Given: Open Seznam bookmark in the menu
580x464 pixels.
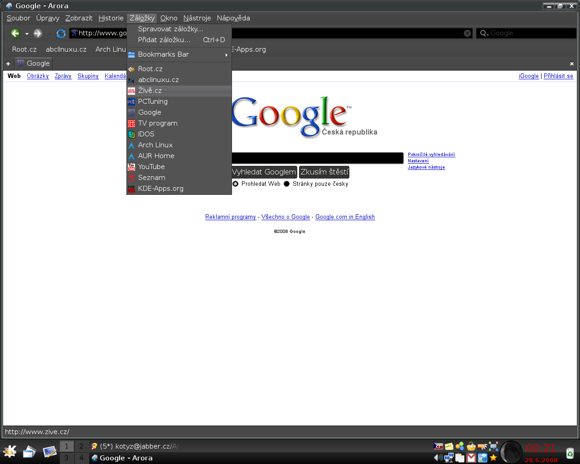Looking at the screenshot, I should point(179,178).
